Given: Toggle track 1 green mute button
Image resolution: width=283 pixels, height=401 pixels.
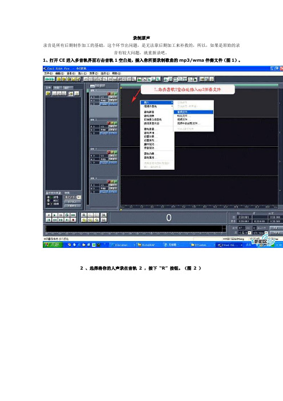Looking at the screenshot, I should pos(116,94).
